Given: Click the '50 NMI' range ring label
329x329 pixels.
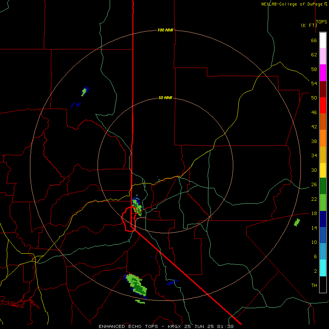Looking at the screenshot, I should click(x=165, y=98).
